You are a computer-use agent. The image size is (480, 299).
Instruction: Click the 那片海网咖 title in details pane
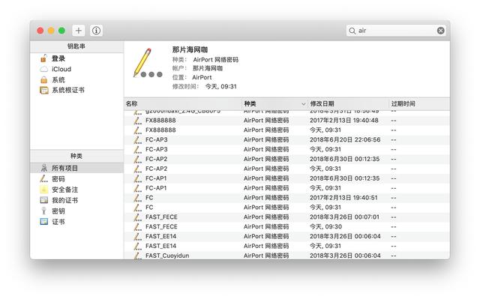click(x=190, y=49)
